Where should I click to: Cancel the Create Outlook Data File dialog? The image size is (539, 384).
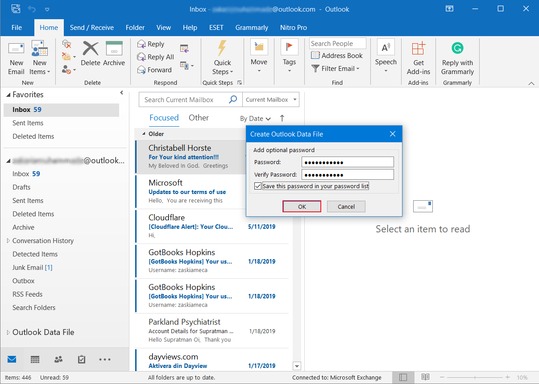coord(346,206)
